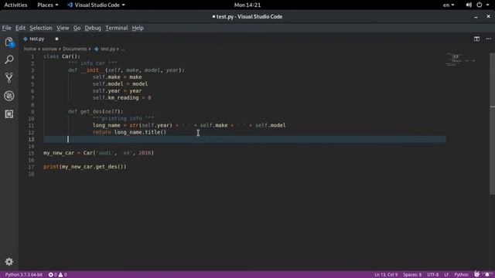Image resolution: width=495 pixels, height=278 pixels.
Task: Open the Selection menu
Action: tap(41, 28)
